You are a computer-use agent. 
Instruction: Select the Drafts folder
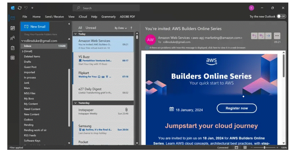27,62
